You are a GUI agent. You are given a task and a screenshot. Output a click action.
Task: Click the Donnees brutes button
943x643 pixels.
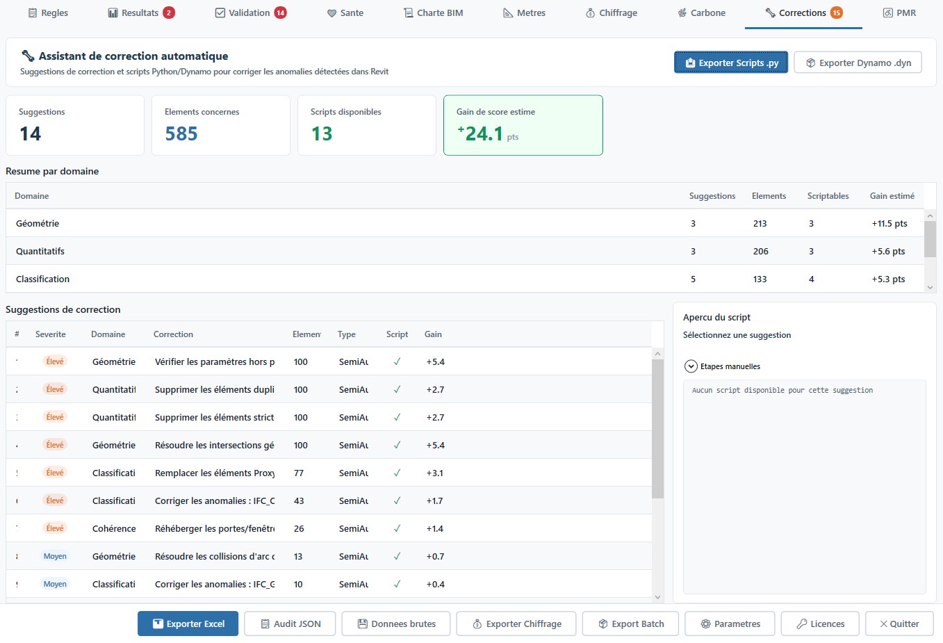click(396, 624)
